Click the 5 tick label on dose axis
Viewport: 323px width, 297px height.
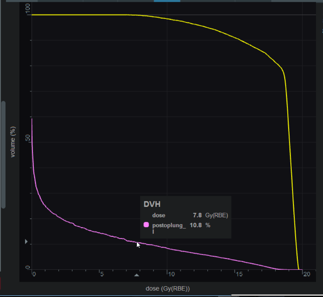(102, 274)
